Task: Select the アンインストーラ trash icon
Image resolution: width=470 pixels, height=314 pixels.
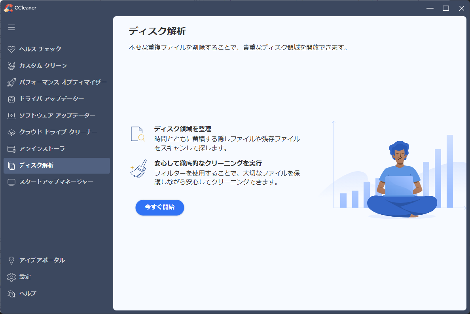Action: pyautogui.click(x=11, y=149)
